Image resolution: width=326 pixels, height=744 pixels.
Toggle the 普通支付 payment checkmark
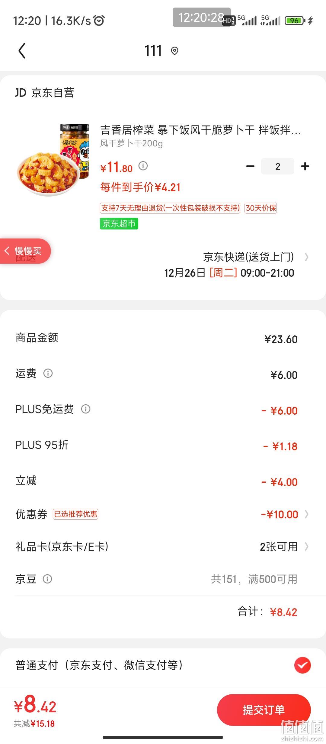click(x=302, y=665)
